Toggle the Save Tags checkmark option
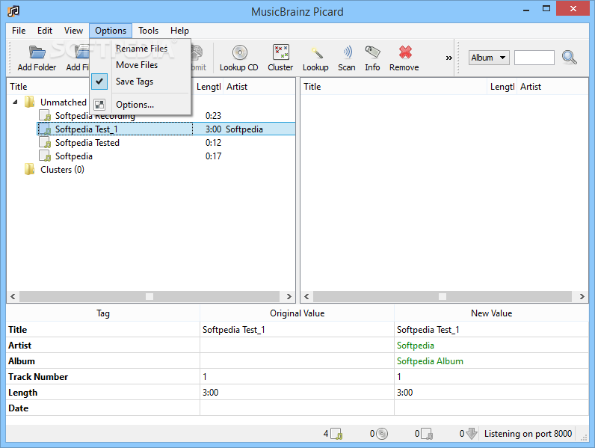The width and height of the screenshot is (595, 448). tap(99, 82)
